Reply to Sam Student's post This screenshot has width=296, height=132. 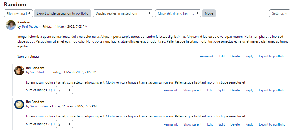pyautogui.click(x=249, y=90)
